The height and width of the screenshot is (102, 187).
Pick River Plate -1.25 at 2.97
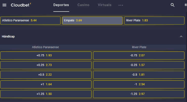[x=139, y=94]
